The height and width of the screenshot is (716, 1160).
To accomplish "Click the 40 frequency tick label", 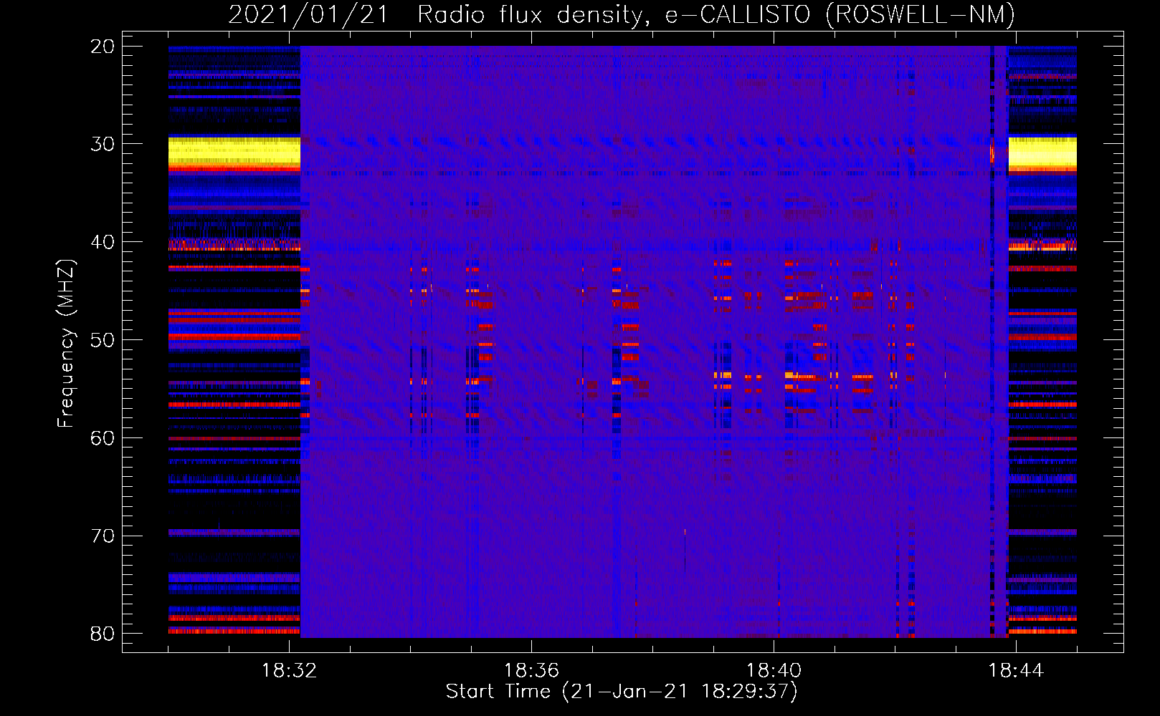I will (x=103, y=242).
